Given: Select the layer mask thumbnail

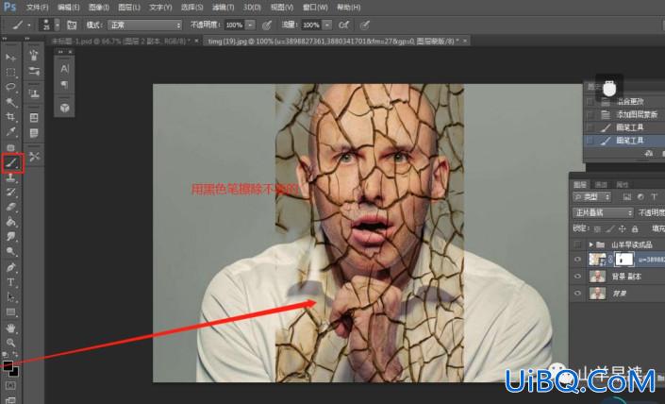Looking at the screenshot, I should pos(623,259).
